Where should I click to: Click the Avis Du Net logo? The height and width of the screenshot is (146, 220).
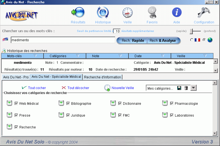pos(21,15)
